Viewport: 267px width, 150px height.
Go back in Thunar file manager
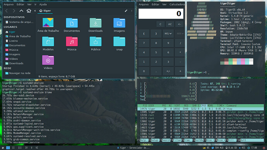coord(7,11)
